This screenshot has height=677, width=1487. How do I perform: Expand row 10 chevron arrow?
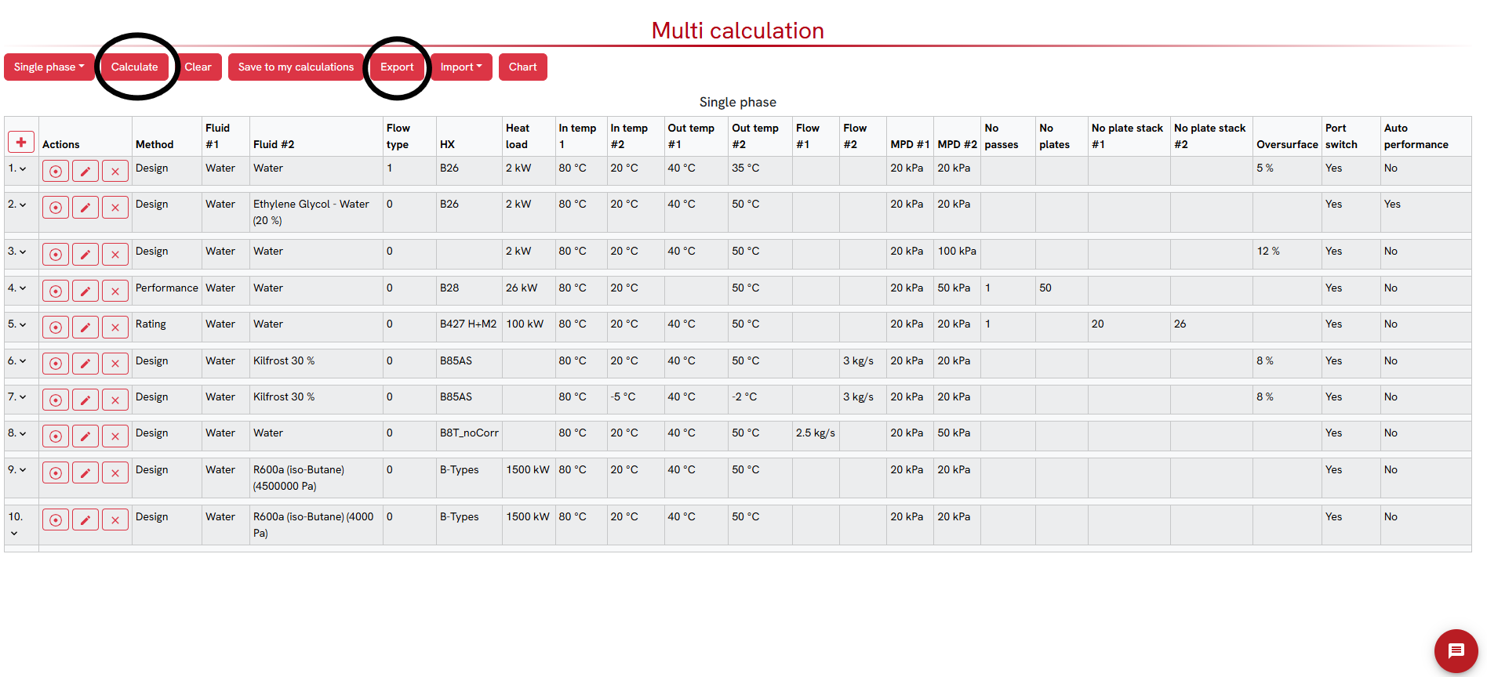pos(14,534)
